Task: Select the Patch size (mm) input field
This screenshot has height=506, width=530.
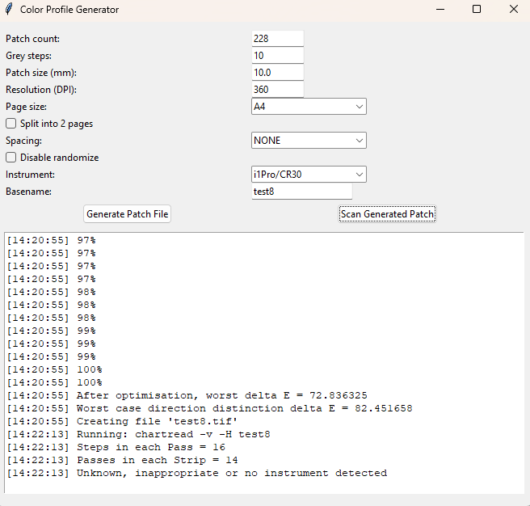Action: tap(277, 73)
